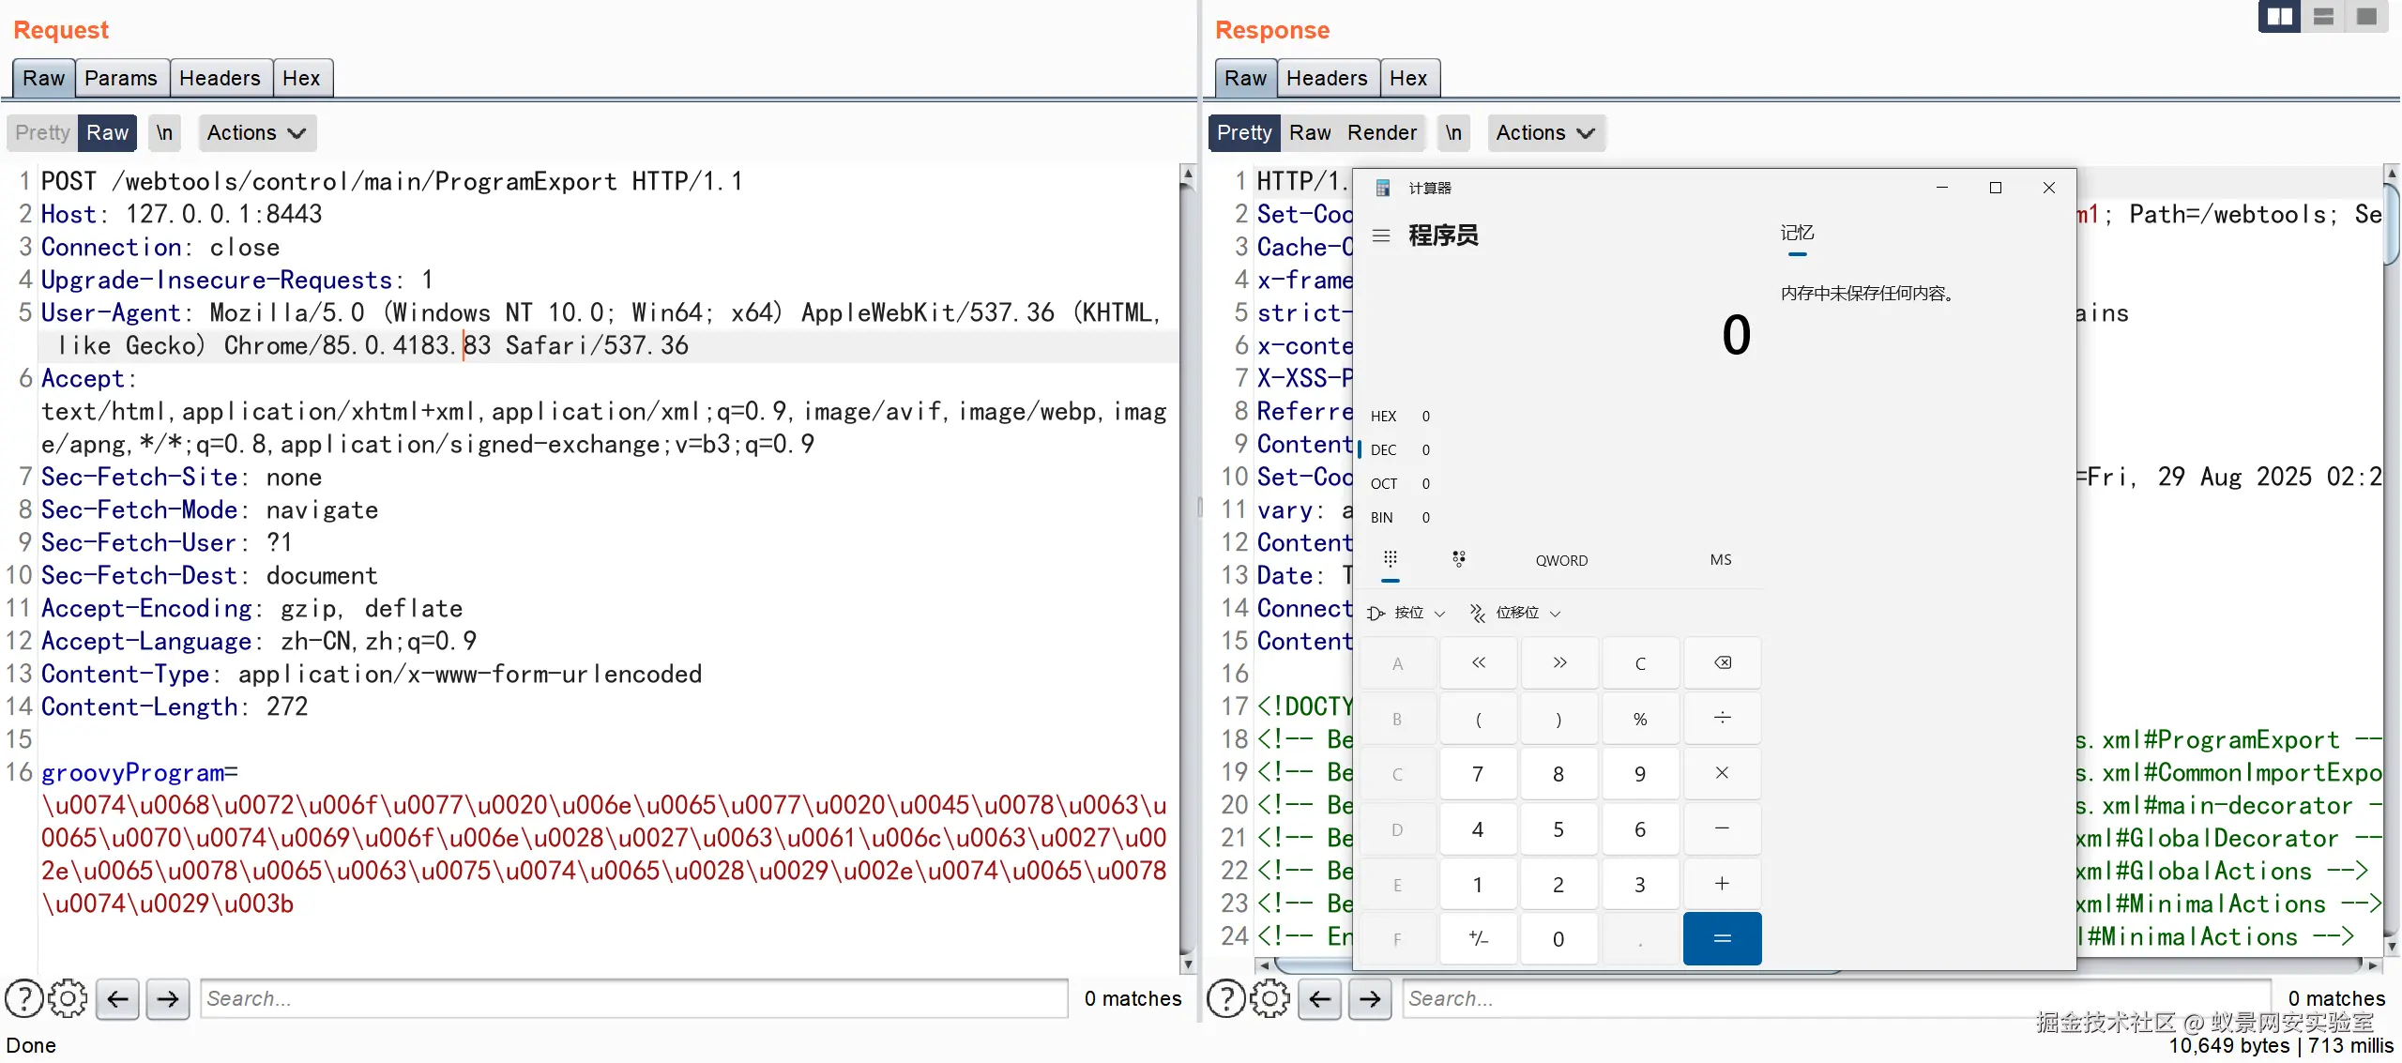Toggle the \n non-printable chars in Request
This screenshot has width=2402, height=1063.
(164, 132)
